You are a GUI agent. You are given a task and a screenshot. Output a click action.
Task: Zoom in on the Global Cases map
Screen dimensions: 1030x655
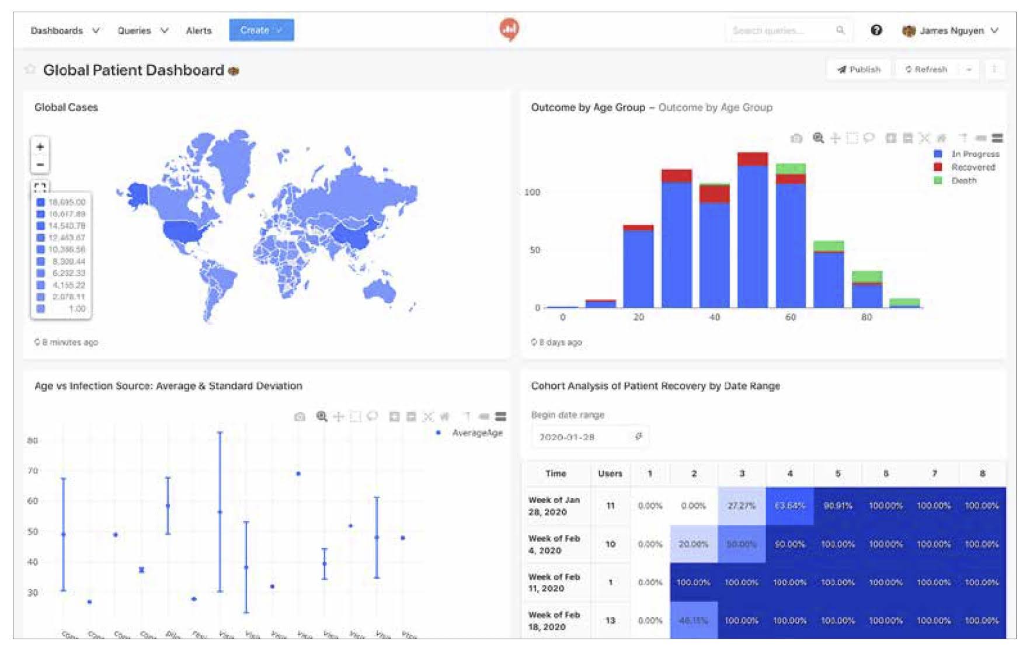click(x=40, y=147)
